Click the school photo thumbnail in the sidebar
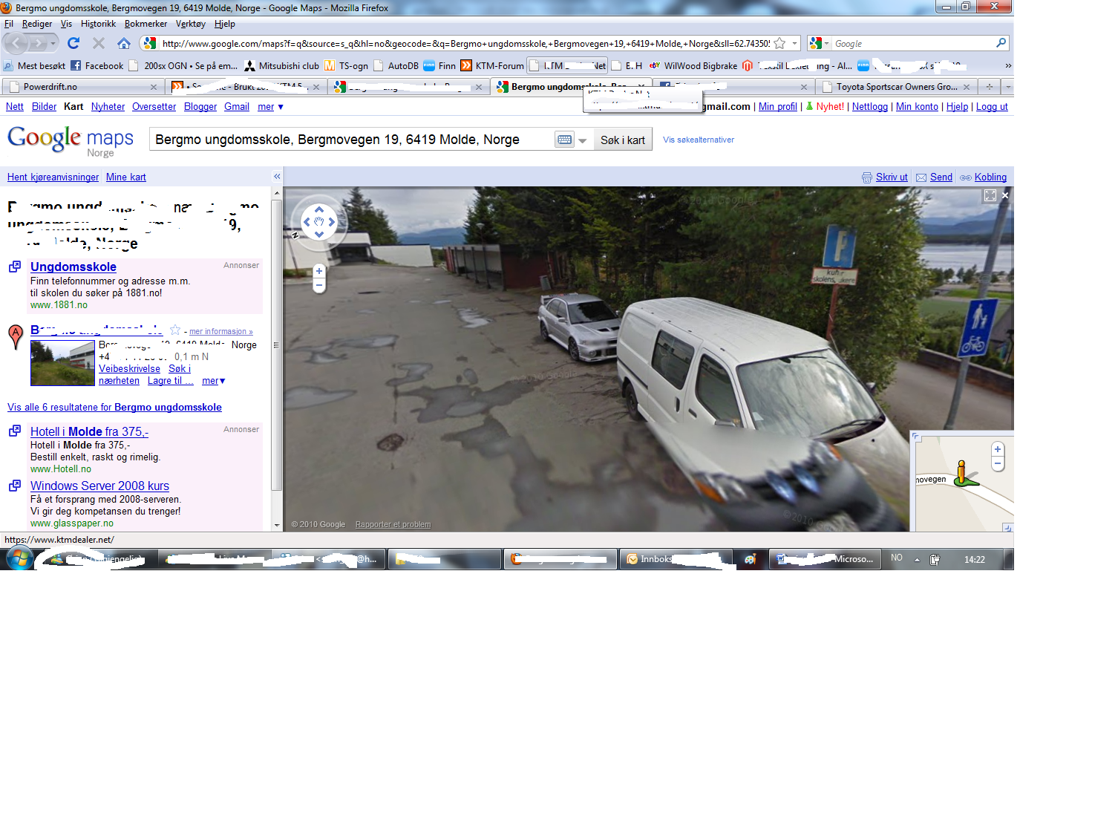The image size is (1118, 839). coord(62,362)
